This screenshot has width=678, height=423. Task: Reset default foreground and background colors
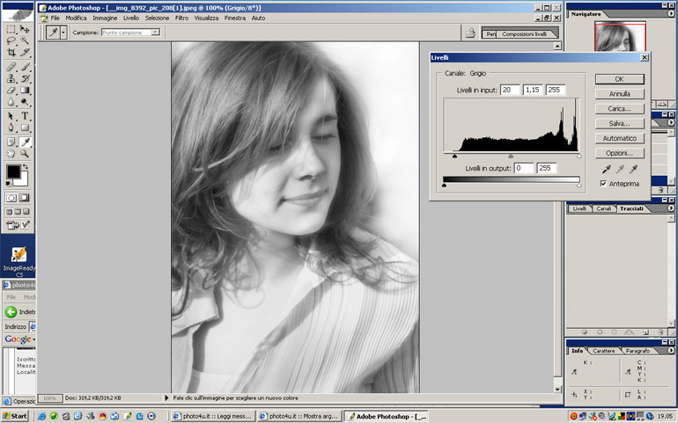(x=8, y=184)
